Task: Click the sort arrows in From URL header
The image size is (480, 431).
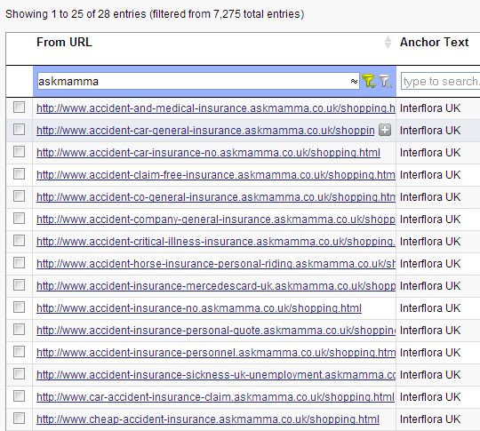Action: (388, 43)
